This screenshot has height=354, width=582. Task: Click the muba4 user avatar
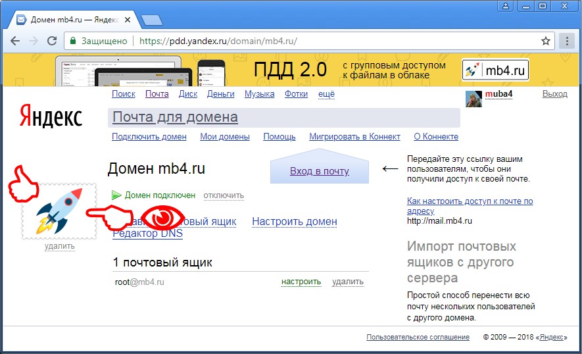[473, 99]
